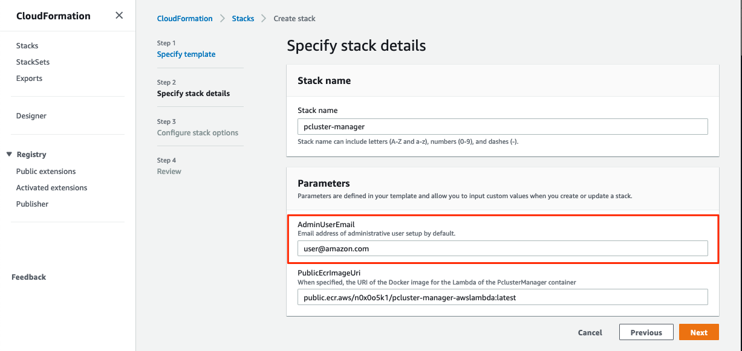Go back to Specify template step

(x=186, y=54)
